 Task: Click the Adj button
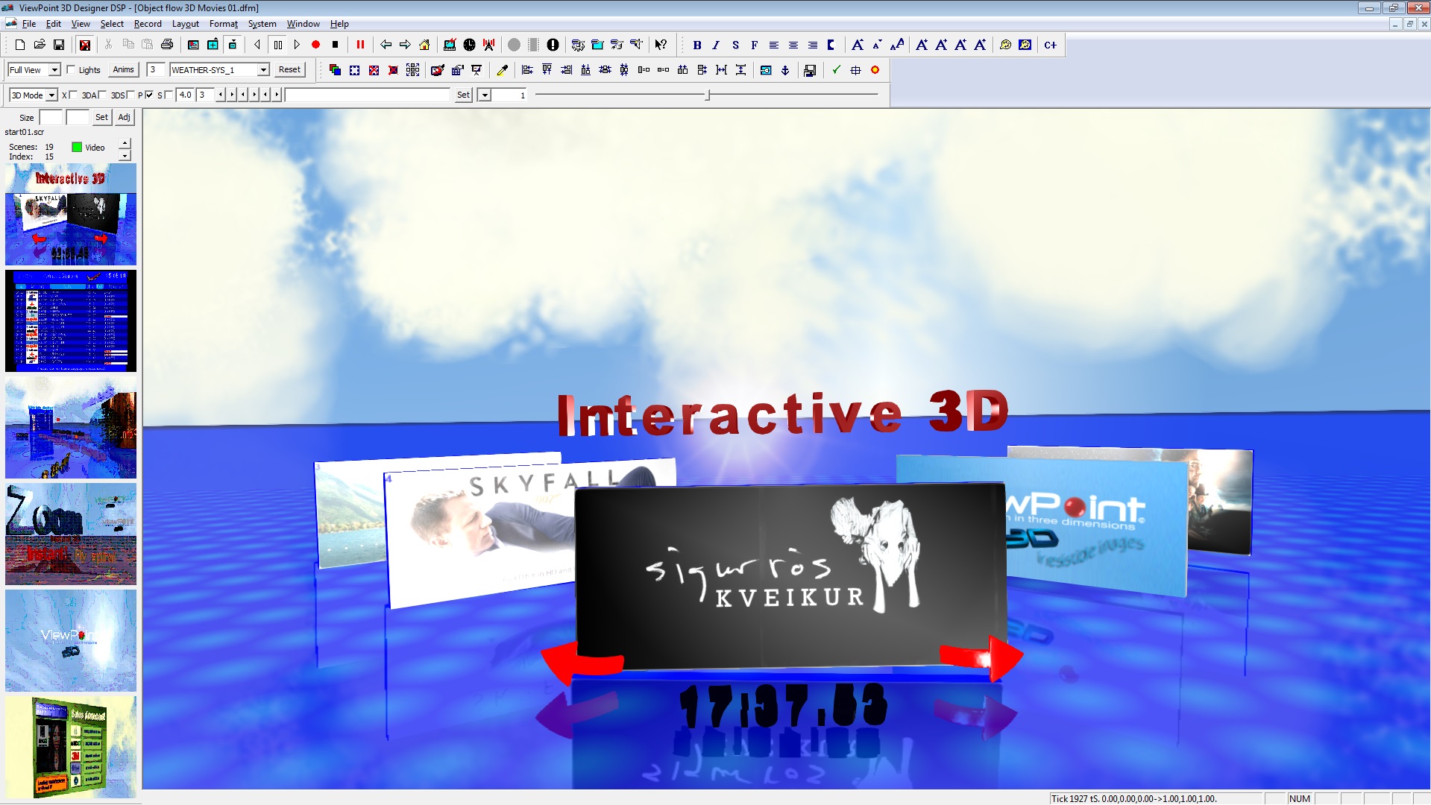[124, 117]
